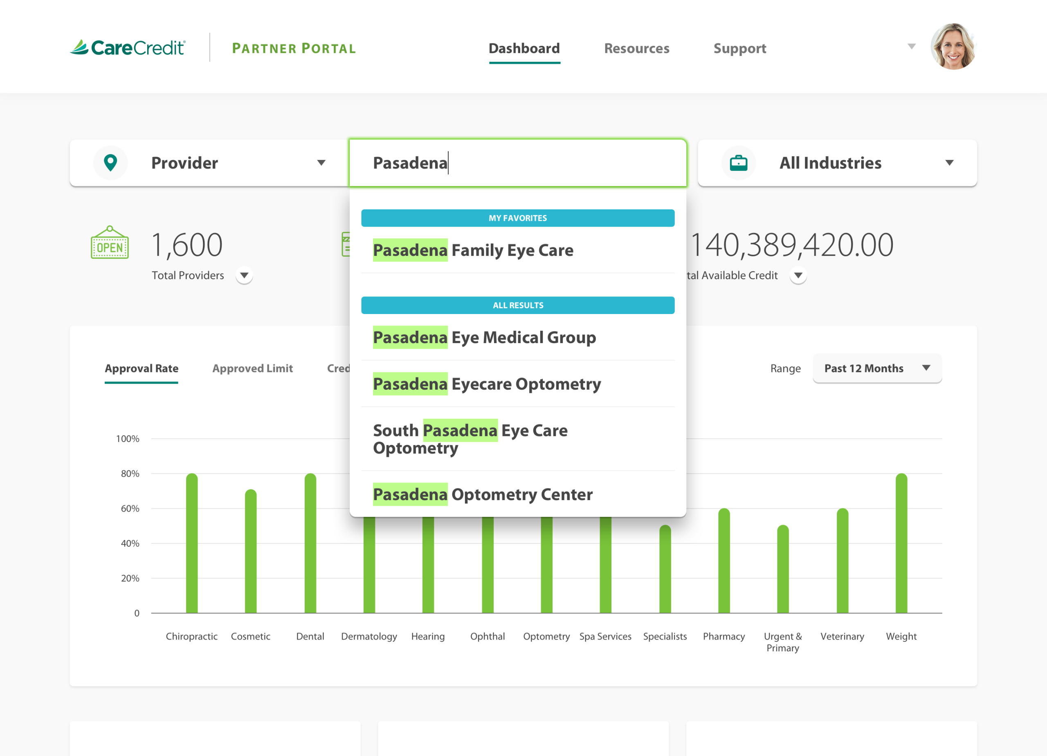Select the Approval Rate tab
Viewport: 1047px width, 756px height.
tap(141, 368)
